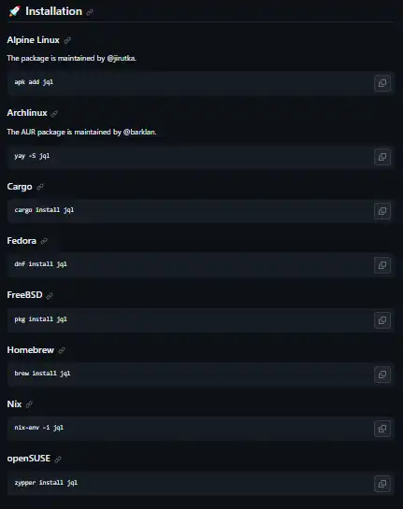Screen dimensions: 403x509
Task: Open the Archlinux heading anchor link
Action: (54, 114)
